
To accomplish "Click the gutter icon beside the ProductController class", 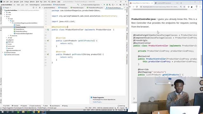I will [48, 30].
